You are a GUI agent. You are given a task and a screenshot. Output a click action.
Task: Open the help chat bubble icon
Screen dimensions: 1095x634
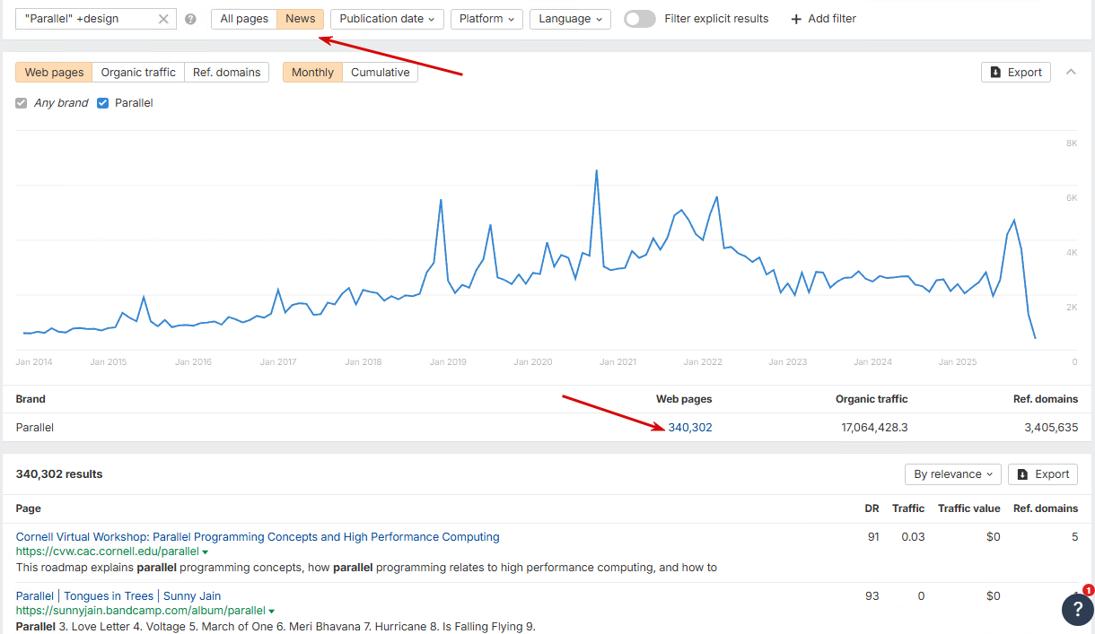[x=1077, y=608]
